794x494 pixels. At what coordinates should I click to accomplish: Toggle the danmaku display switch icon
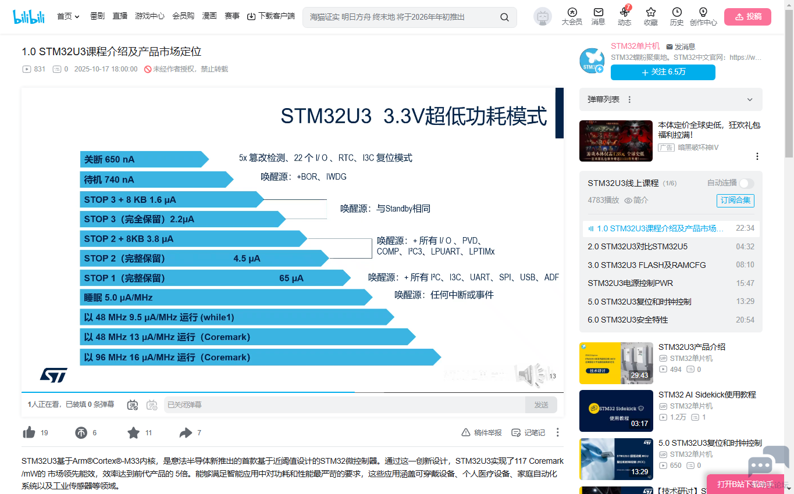tap(133, 404)
